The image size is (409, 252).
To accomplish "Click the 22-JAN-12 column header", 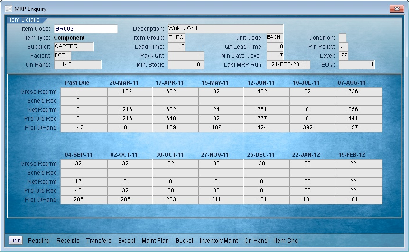I will (306, 154).
